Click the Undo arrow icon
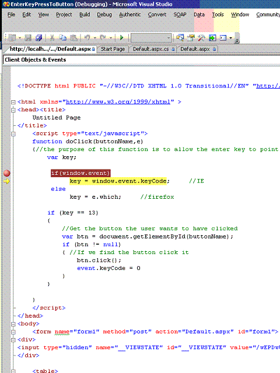Viewport: 280px width, 373px height. tap(87, 37)
